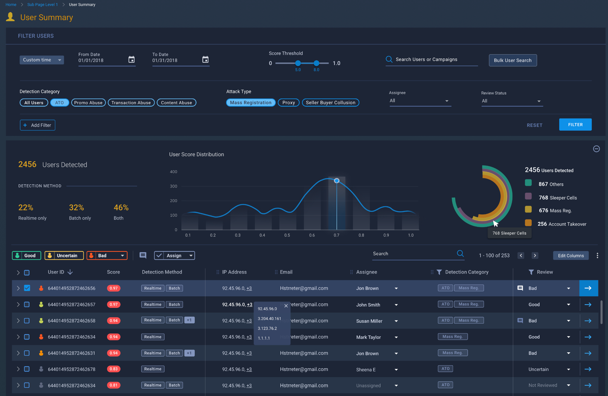608x396 pixels.
Task: Filter the Detection Category column
Action: (x=439, y=272)
